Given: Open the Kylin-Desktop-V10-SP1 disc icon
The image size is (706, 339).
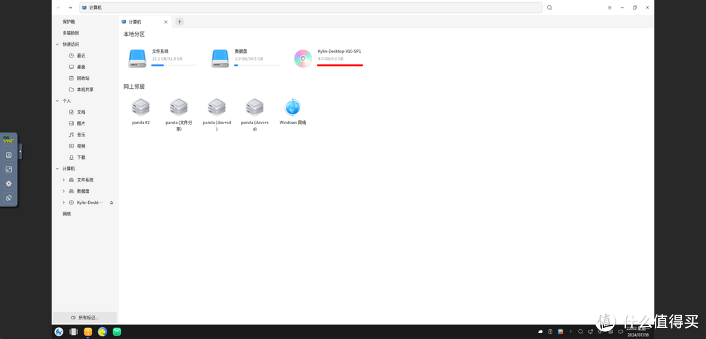Looking at the screenshot, I should click(303, 58).
